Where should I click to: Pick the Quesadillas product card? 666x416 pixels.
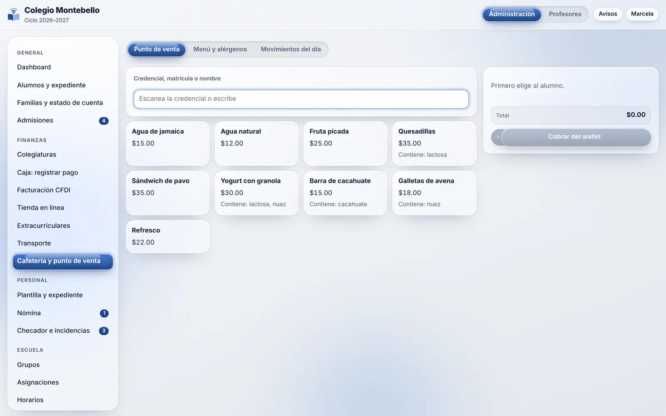434,144
